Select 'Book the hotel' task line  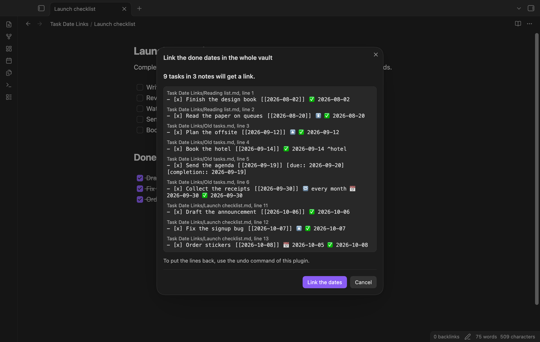256,149
